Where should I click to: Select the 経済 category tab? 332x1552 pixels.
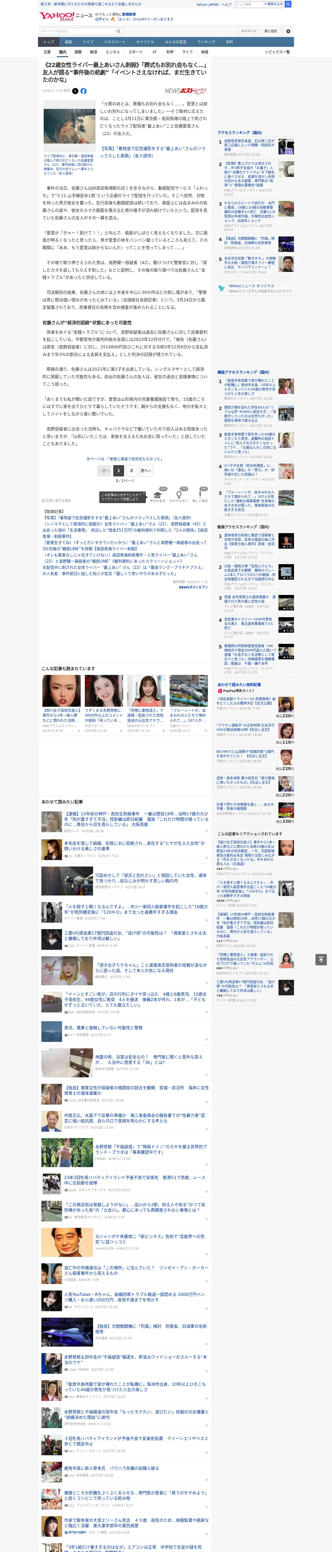click(93, 52)
